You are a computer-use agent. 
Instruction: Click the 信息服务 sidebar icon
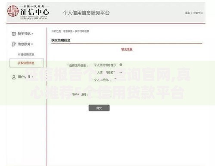[x=14, y=44]
